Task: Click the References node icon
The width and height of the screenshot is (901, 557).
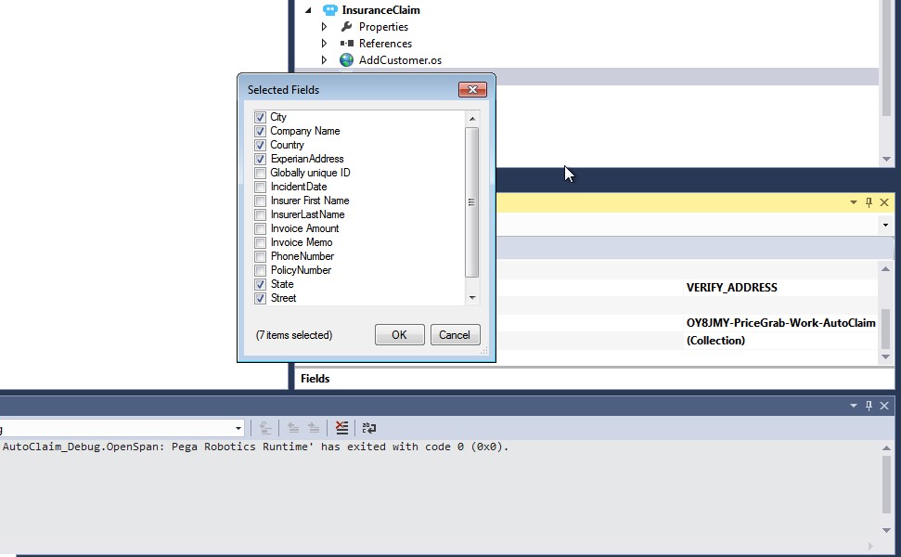Action: 346,44
